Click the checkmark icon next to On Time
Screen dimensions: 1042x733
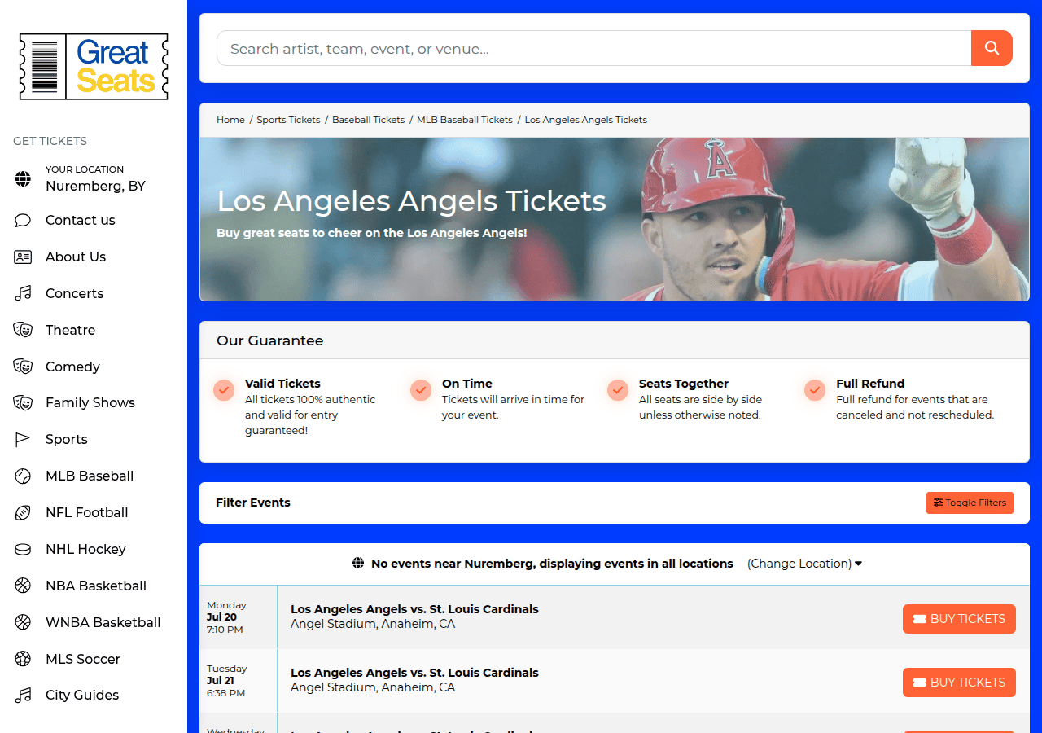coord(421,390)
